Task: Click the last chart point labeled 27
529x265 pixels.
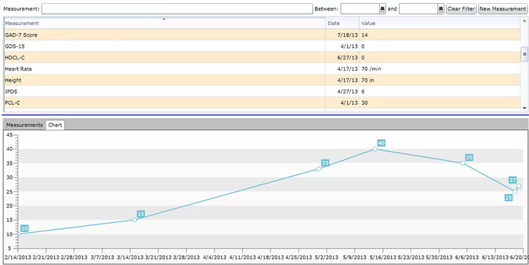Action: tap(519, 186)
